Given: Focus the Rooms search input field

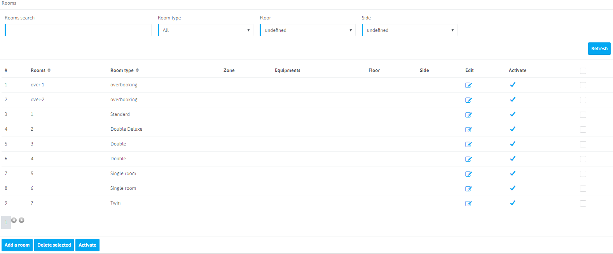Looking at the screenshot, I should pyautogui.click(x=78, y=30).
